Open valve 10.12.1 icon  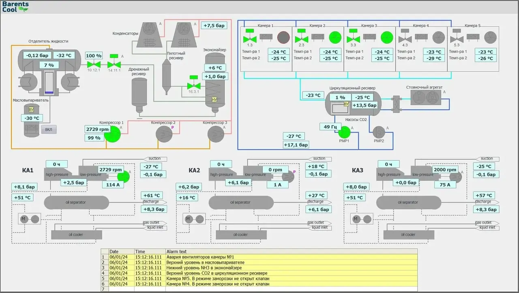tap(94, 64)
